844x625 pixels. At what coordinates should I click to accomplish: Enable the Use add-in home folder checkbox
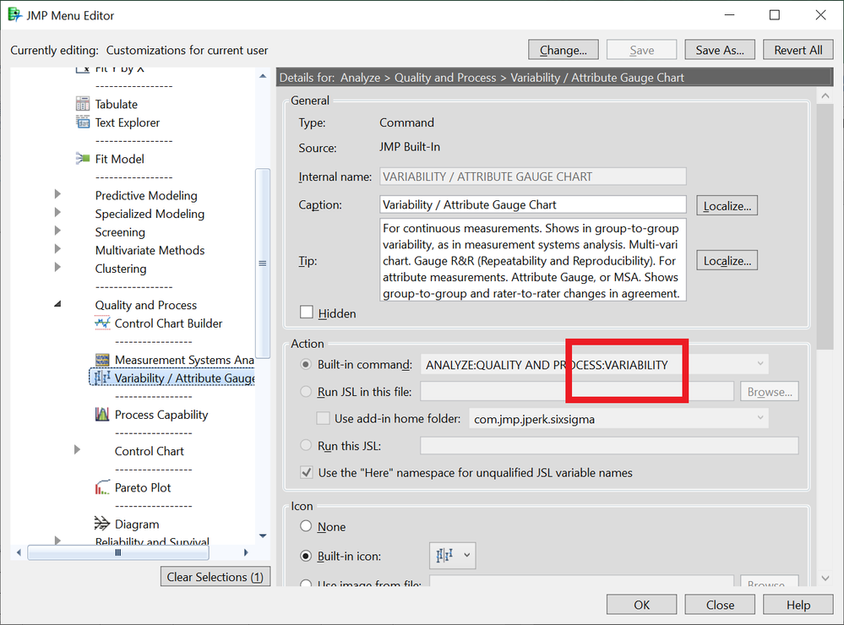[323, 418]
